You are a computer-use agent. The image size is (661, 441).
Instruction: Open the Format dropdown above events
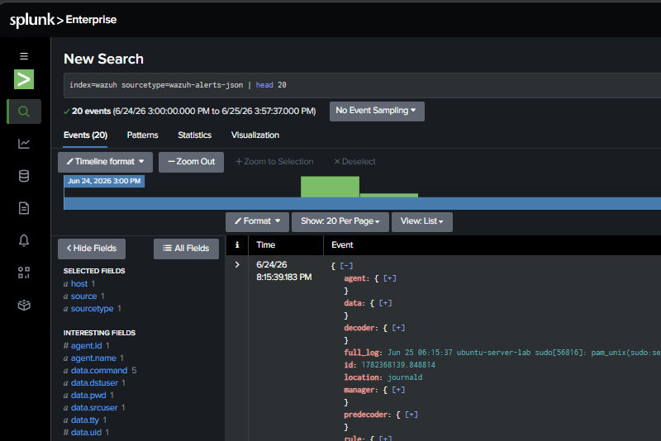point(257,221)
